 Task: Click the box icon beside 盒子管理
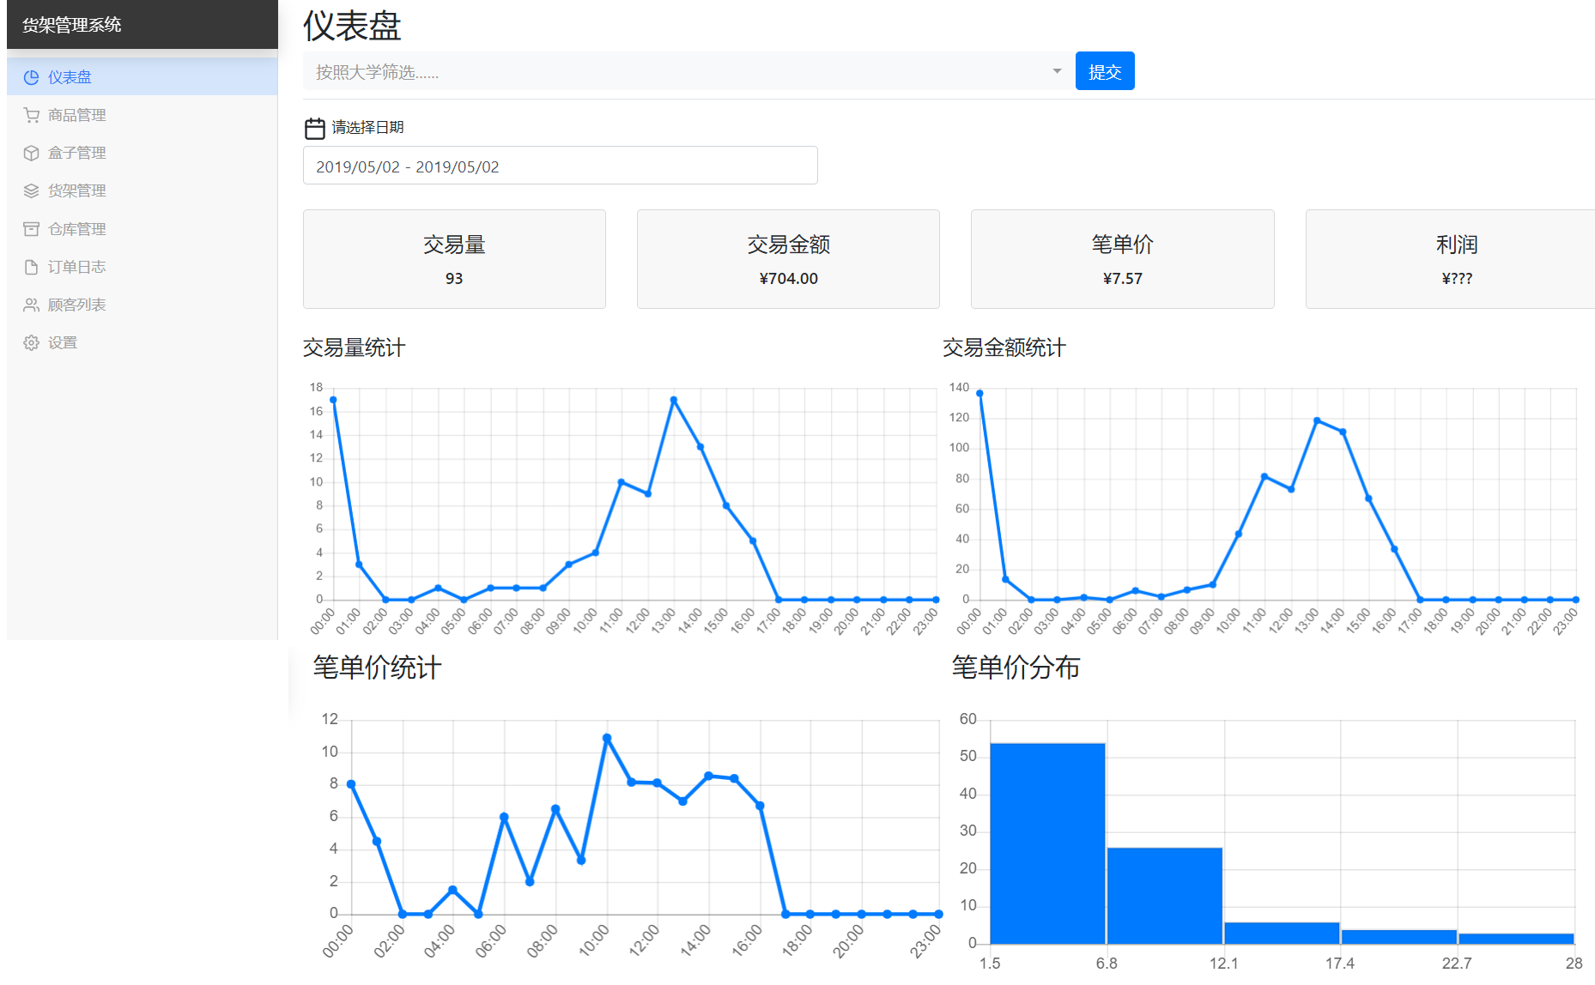(x=32, y=153)
